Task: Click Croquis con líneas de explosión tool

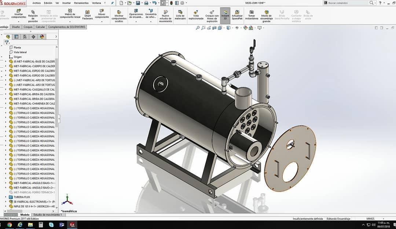Action: click(212, 16)
